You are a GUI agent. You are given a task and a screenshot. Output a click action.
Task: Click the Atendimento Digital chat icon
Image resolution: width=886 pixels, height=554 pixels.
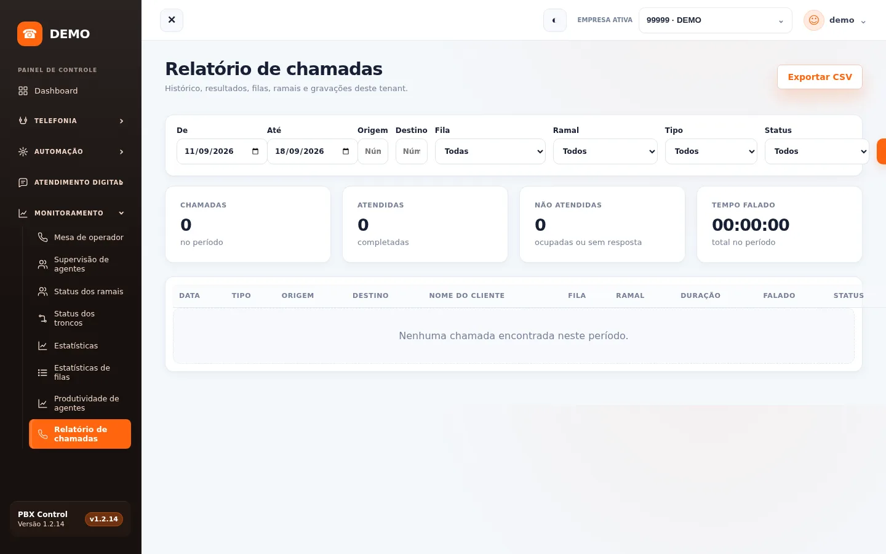point(23,182)
